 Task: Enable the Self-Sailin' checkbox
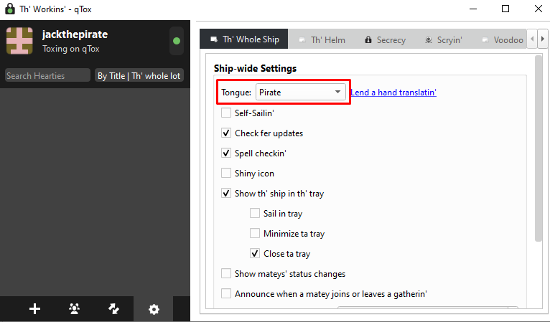(x=226, y=113)
